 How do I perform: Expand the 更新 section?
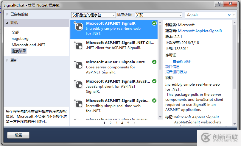7,60
